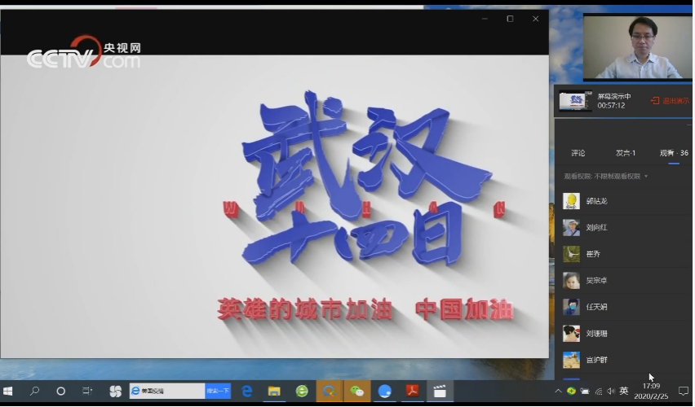
Task: Expand the 观看权限 viewing permission dropdown
Action: pos(605,176)
